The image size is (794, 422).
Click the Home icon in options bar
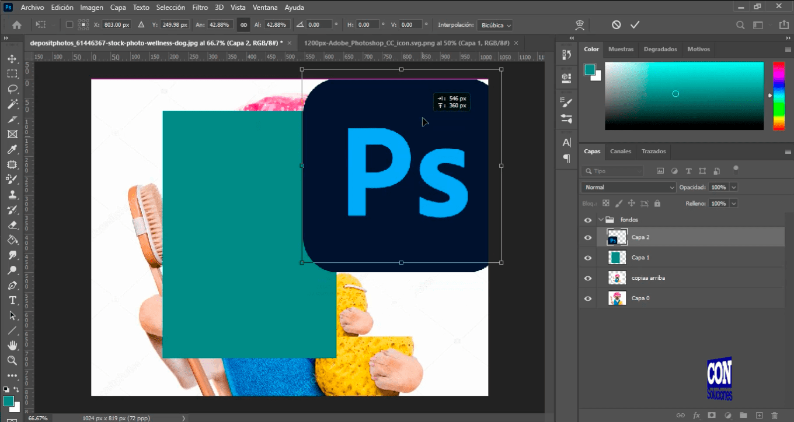[16, 25]
